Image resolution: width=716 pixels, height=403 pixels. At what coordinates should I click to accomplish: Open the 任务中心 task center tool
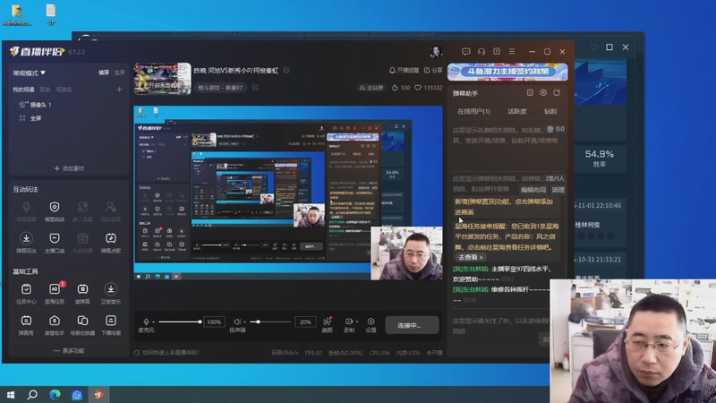coord(26,293)
